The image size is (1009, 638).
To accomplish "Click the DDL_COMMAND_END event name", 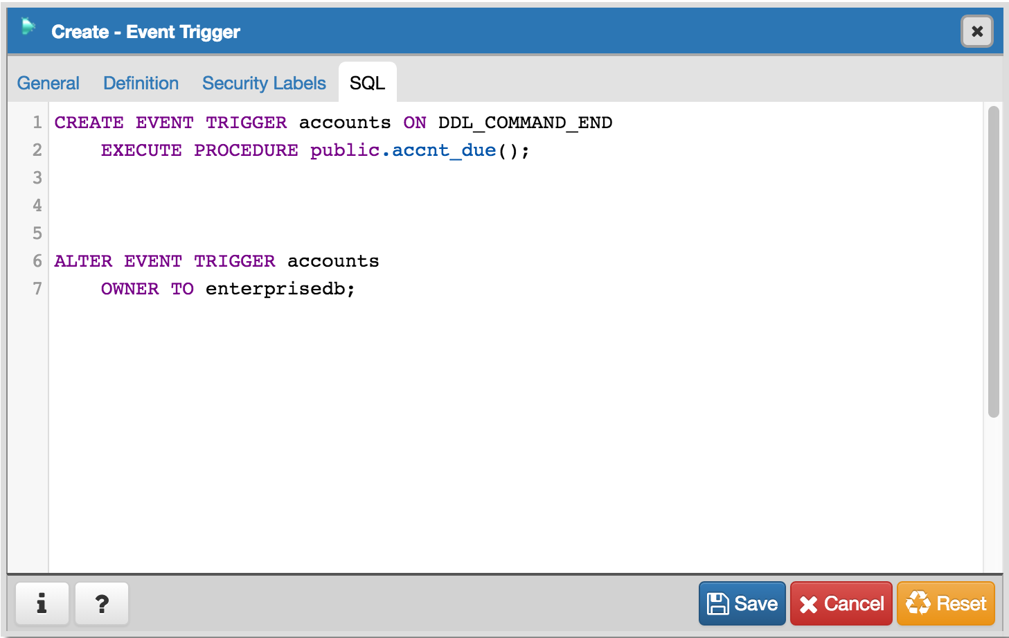I will click(525, 123).
